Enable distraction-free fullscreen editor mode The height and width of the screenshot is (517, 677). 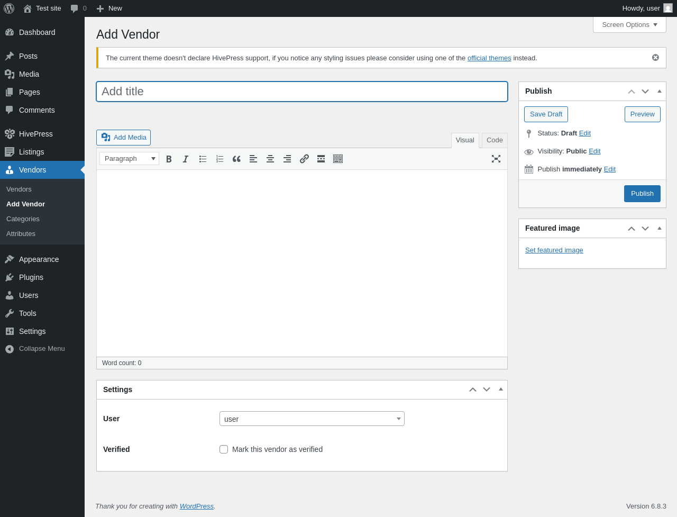[x=496, y=159]
